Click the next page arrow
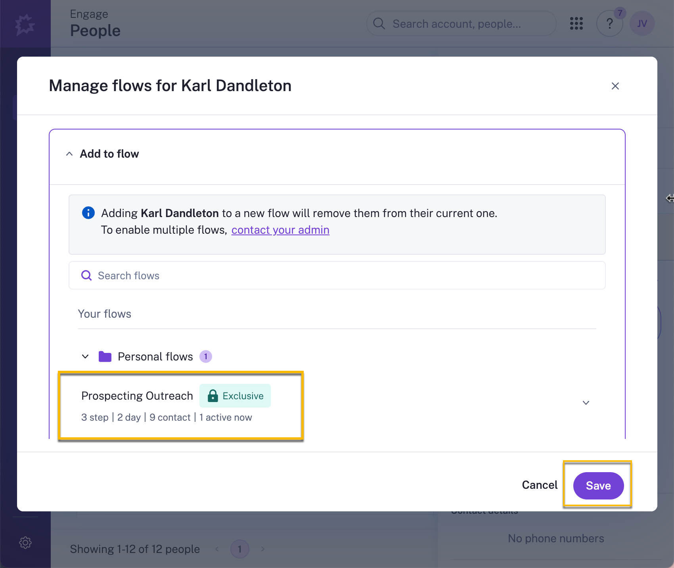674x568 pixels. click(x=262, y=549)
